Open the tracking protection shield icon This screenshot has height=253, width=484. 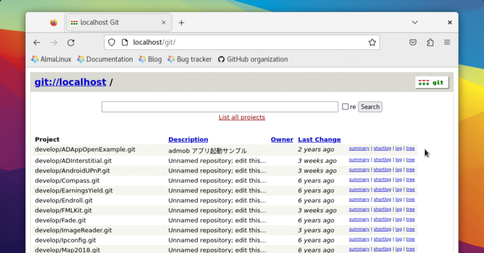coord(111,42)
